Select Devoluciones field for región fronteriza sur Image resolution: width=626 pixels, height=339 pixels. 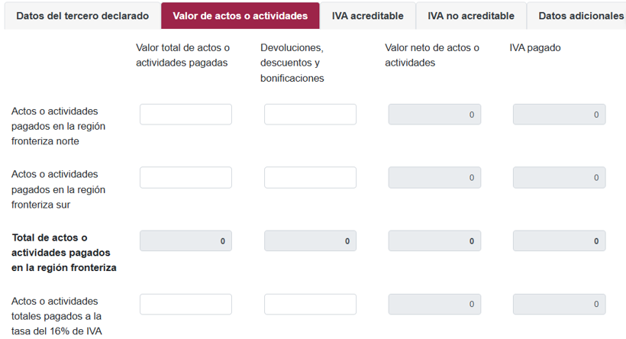(310, 178)
